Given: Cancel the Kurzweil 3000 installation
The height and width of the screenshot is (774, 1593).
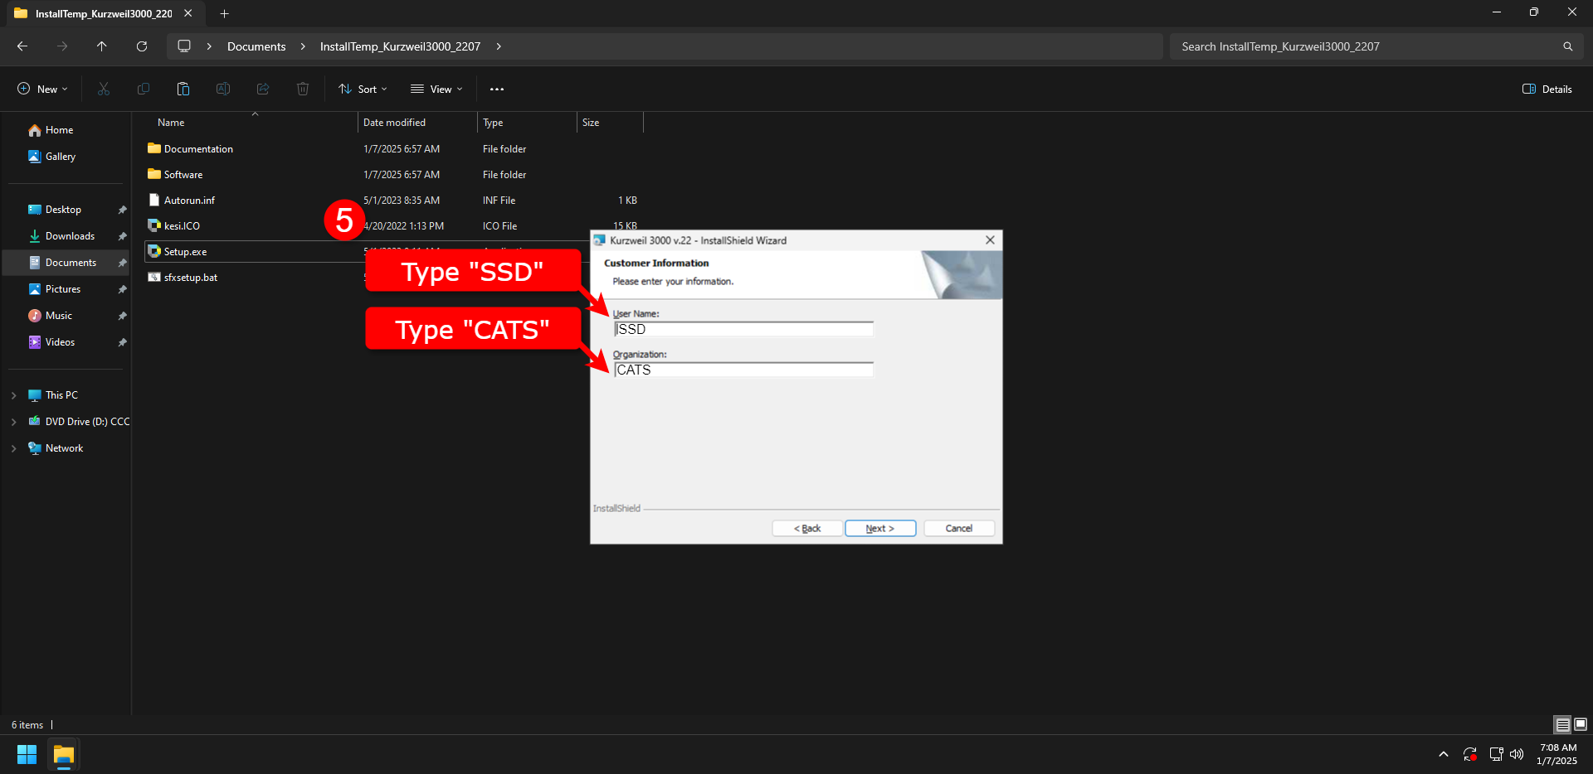Looking at the screenshot, I should coord(959,529).
